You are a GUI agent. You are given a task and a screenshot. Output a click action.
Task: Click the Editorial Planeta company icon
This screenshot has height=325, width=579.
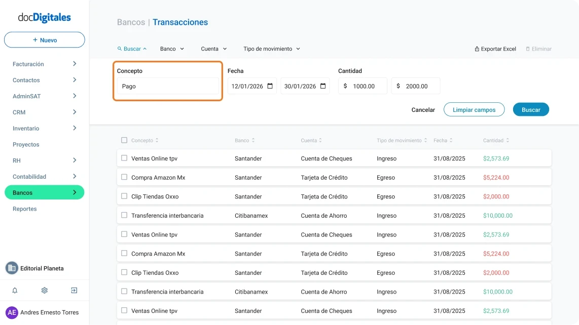(x=12, y=268)
